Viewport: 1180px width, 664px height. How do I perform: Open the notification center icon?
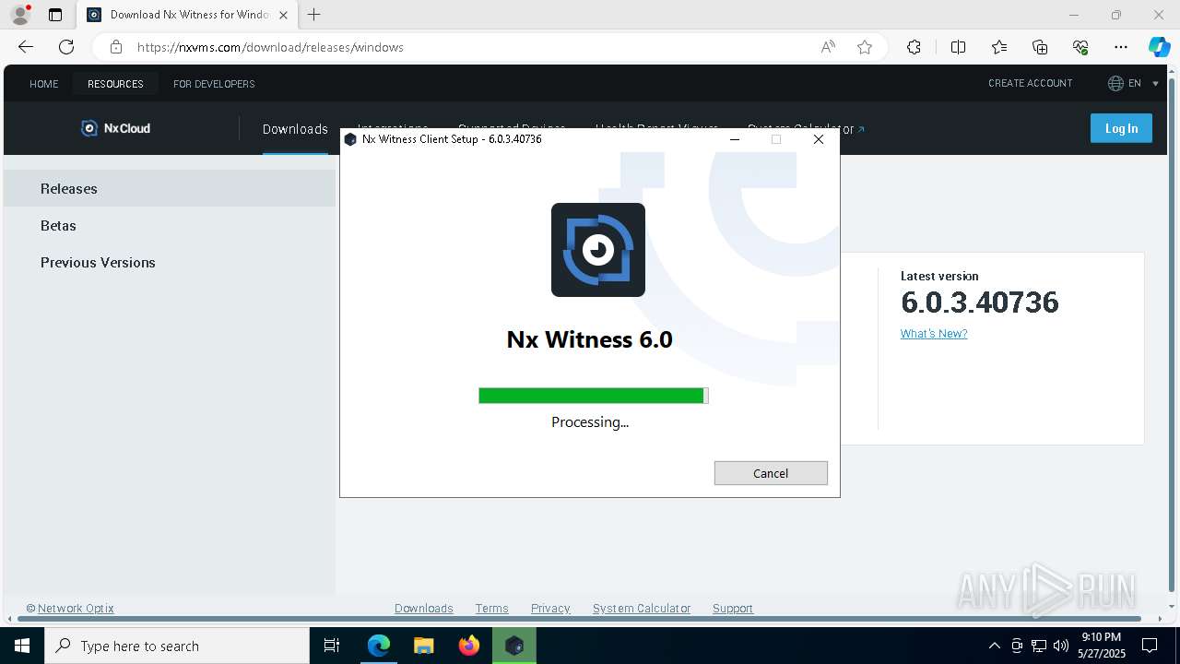coord(1150,646)
